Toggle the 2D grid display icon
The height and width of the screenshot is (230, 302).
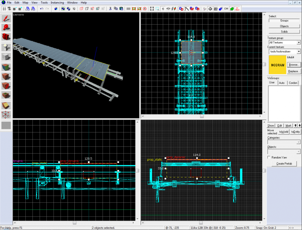4,8
